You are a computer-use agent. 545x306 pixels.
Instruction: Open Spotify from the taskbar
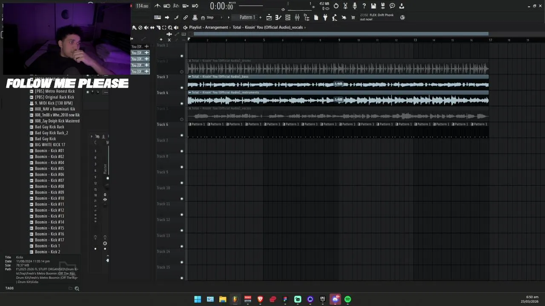click(348, 299)
